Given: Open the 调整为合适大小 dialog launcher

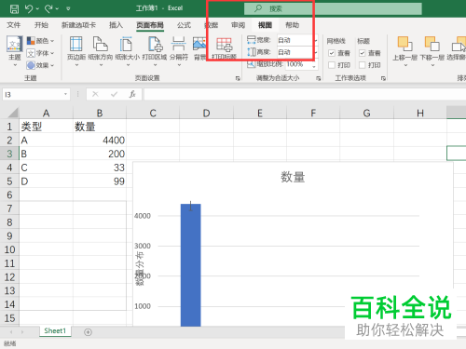Looking at the screenshot, I should point(318,78).
